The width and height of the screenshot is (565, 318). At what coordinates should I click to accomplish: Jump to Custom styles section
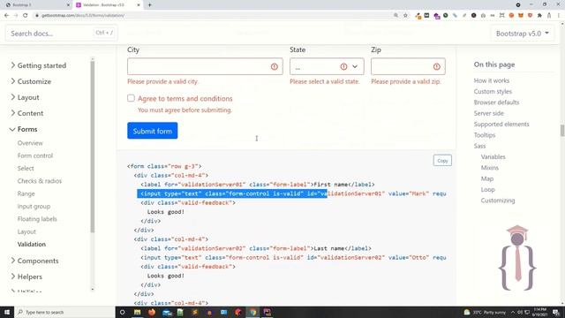493,92
